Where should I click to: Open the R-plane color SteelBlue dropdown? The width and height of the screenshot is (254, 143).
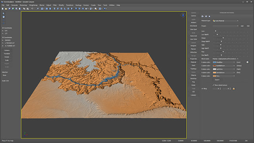pyautogui.click(x=224, y=62)
